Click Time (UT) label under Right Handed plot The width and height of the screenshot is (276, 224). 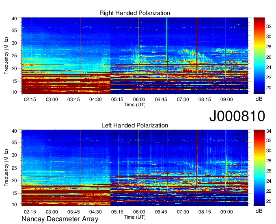point(135,105)
